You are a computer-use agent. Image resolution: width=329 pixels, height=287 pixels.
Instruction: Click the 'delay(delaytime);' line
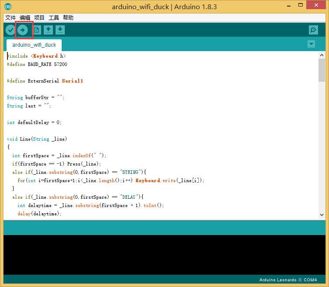tap(39, 214)
